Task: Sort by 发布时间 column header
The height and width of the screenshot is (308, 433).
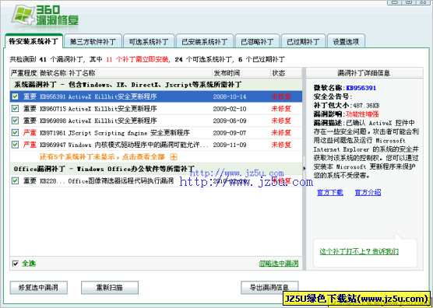Action: pyautogui.click(x=241, y=73)
